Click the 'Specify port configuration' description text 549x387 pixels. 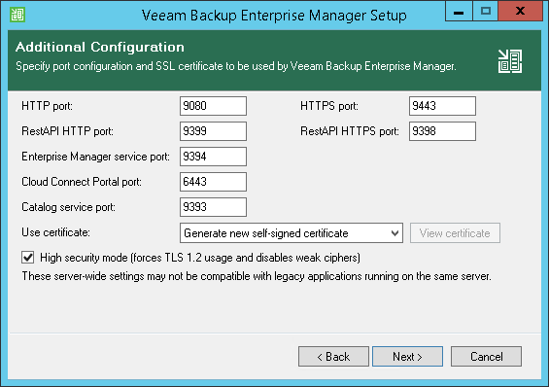pos(236,66)
